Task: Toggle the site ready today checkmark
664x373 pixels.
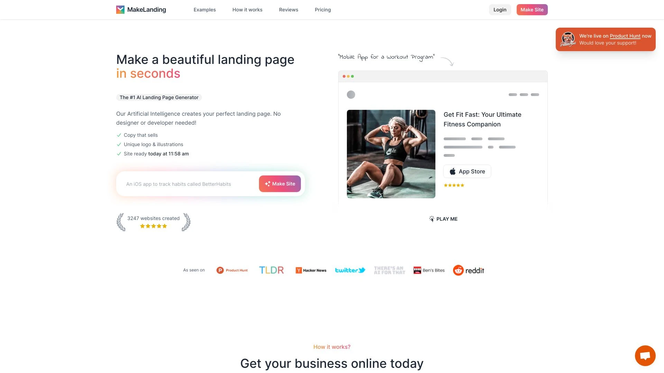Action: [x=118, y=153]
